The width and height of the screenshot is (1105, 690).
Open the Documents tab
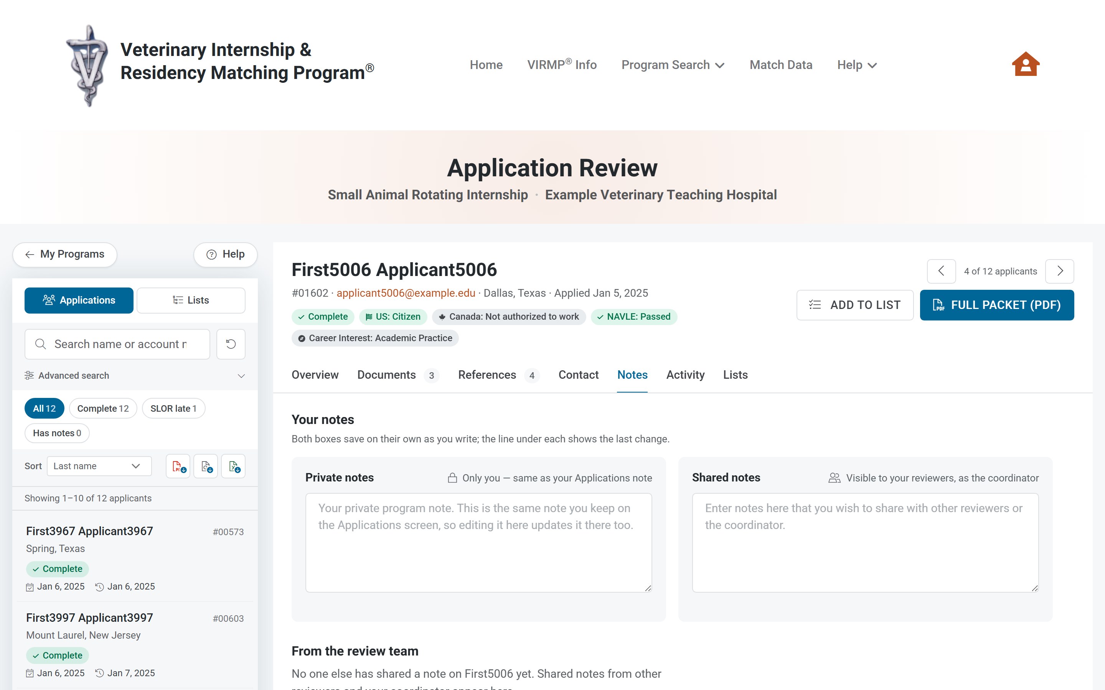point(398,375)
